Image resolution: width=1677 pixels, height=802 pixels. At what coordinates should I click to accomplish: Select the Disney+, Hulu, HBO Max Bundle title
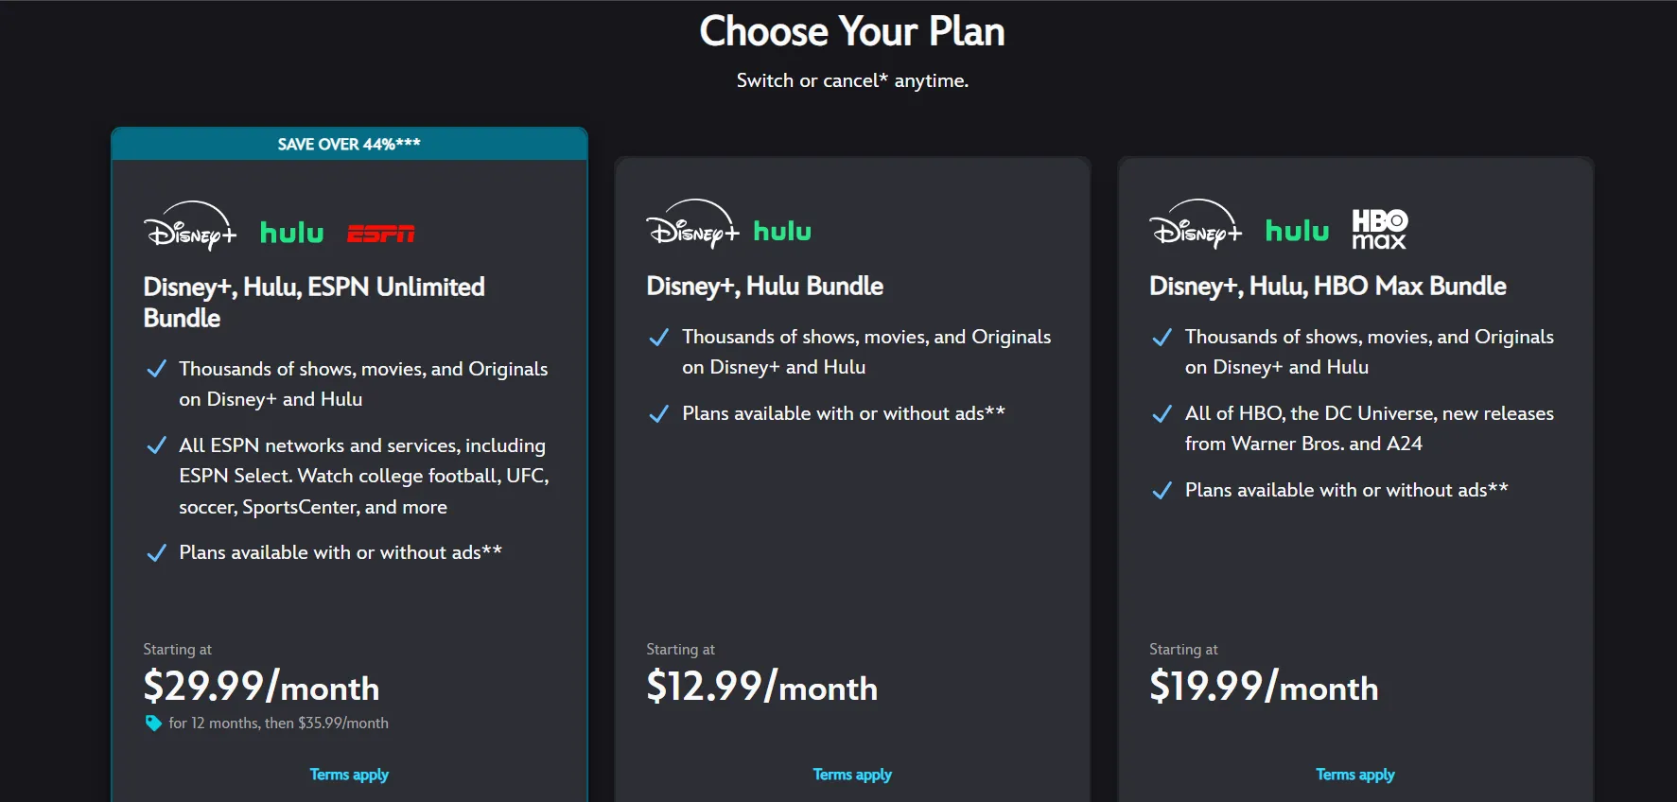1328,286
